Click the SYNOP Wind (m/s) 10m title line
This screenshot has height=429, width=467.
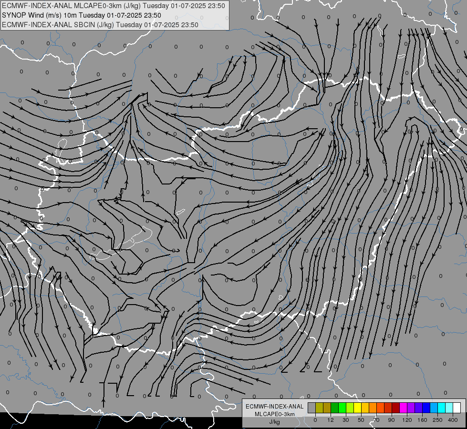point(82,15)
